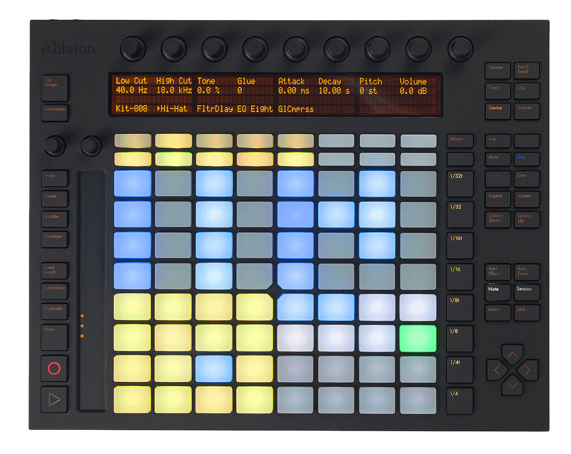Push the Tap Tempo button
This screenshot has width=571, height=454.
(x=55, y=88)
